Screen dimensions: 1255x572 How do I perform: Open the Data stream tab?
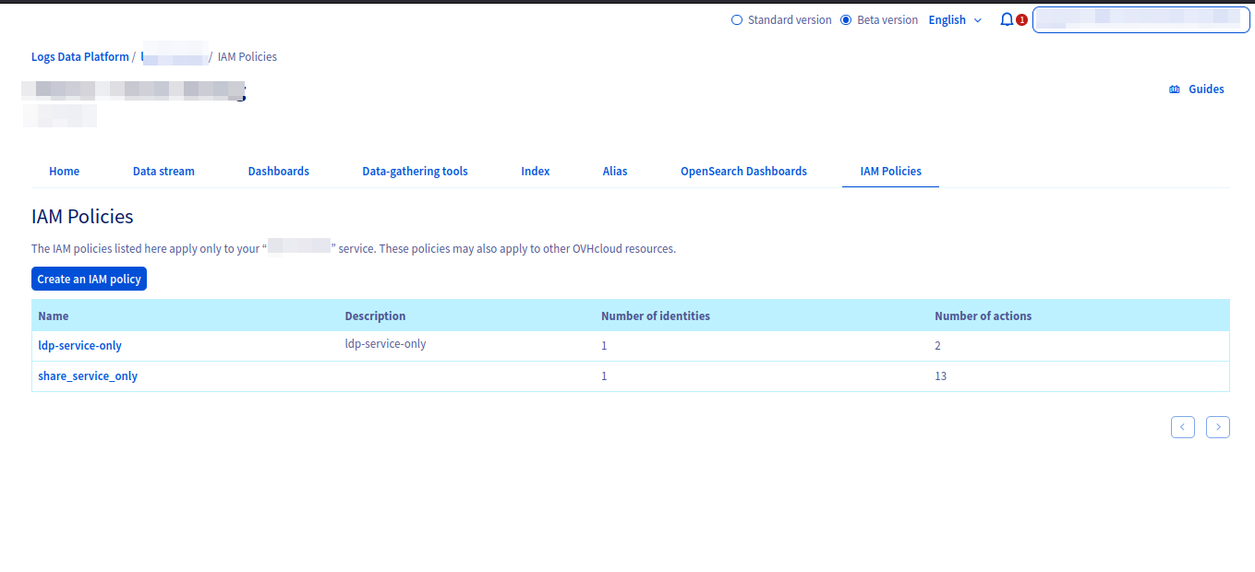[163, 172]
